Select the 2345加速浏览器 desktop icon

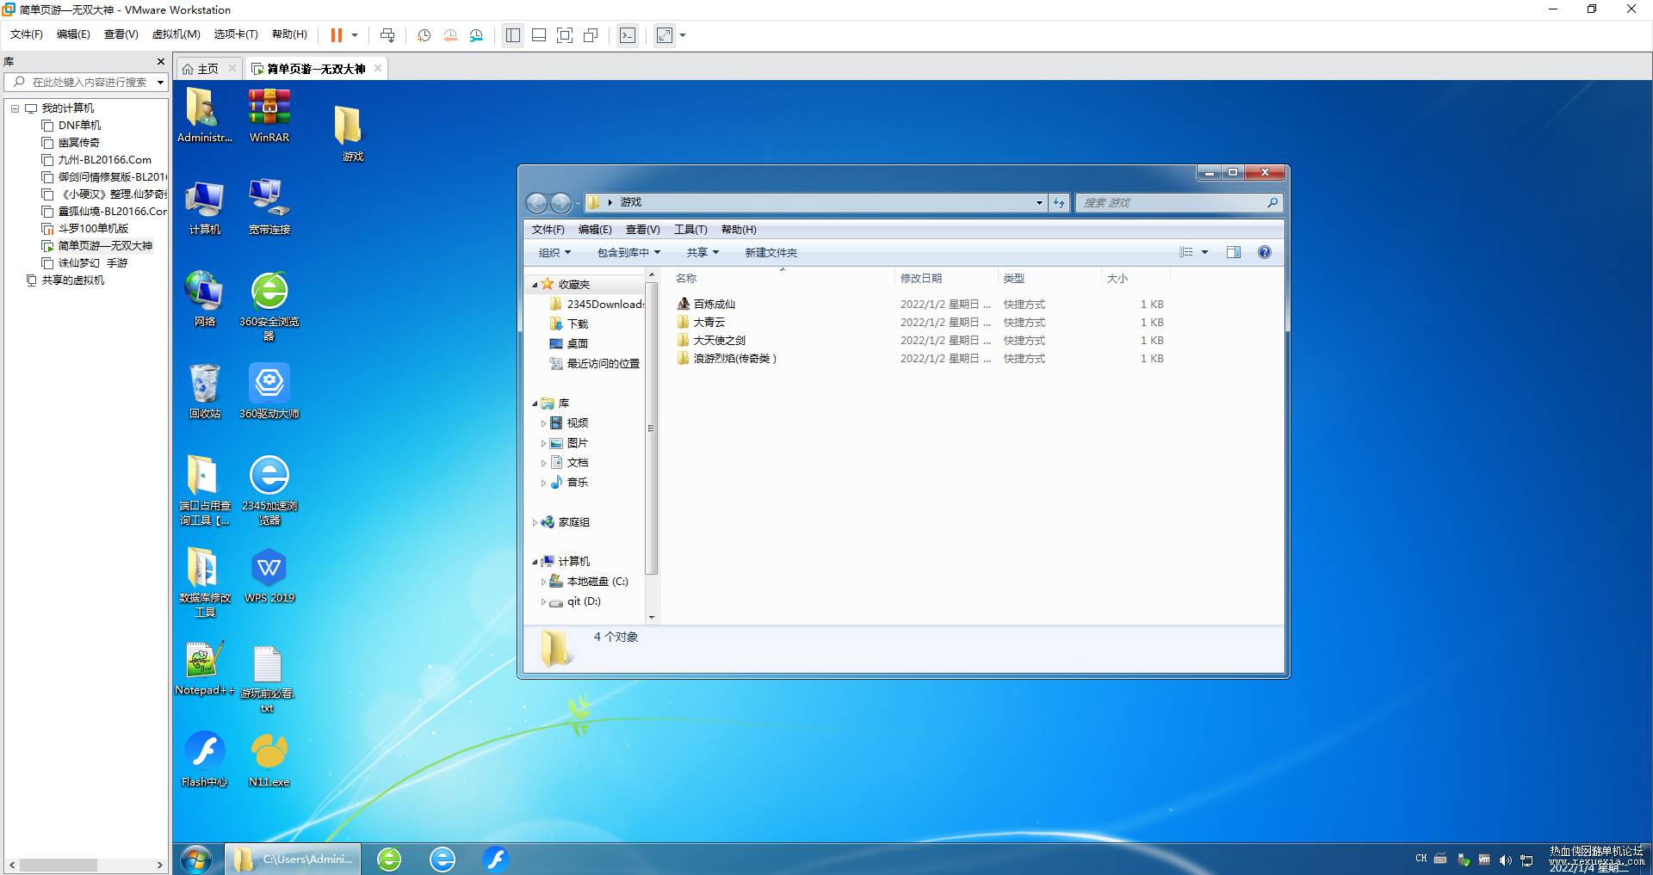click(x=269, y=490)
